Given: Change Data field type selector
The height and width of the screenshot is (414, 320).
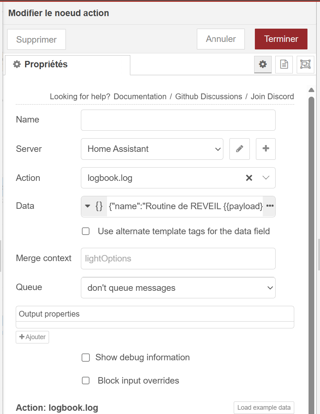Looking at the screenshot, I should coord(94,206).
